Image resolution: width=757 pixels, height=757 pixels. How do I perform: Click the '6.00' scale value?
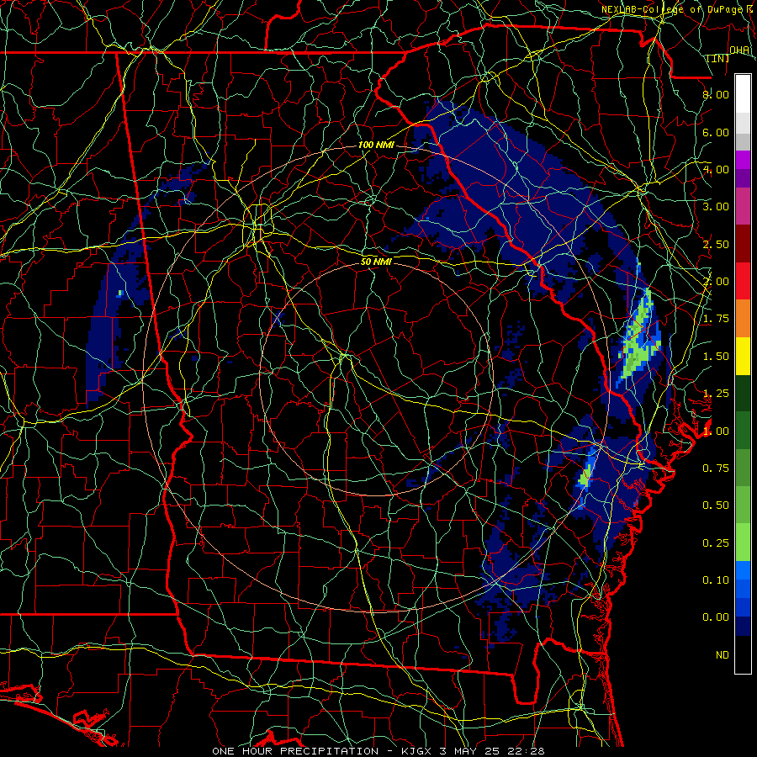coord(716,132)
